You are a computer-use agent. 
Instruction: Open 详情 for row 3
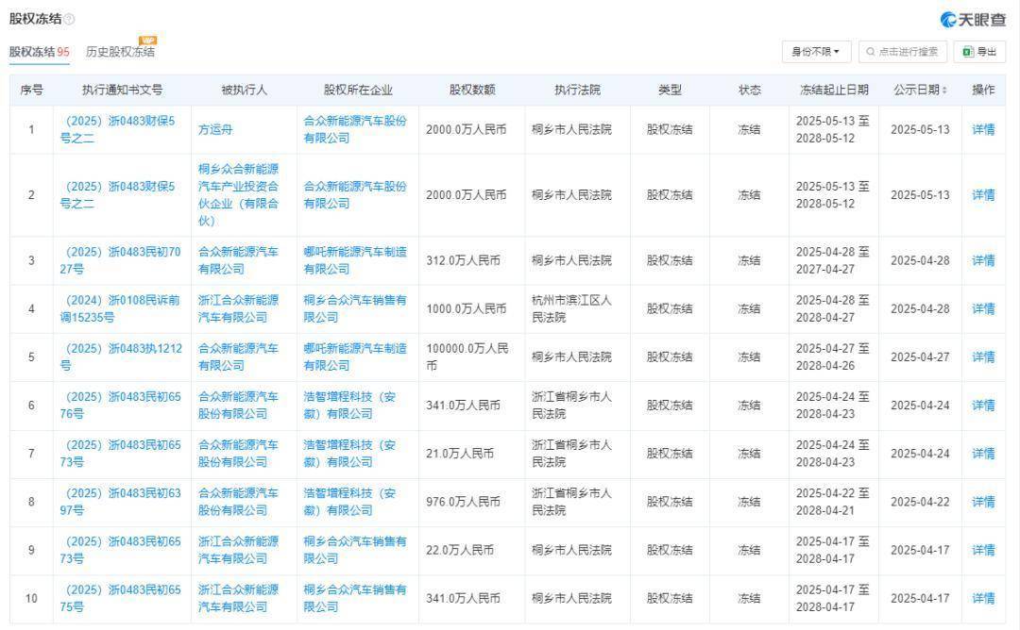[983, 260]
